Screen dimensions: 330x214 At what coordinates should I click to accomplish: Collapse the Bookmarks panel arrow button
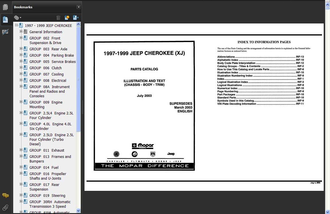click(78, 7)
